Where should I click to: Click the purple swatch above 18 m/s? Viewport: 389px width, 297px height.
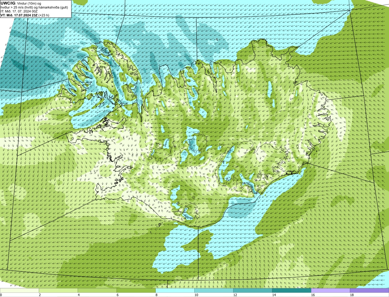[370, 290]
